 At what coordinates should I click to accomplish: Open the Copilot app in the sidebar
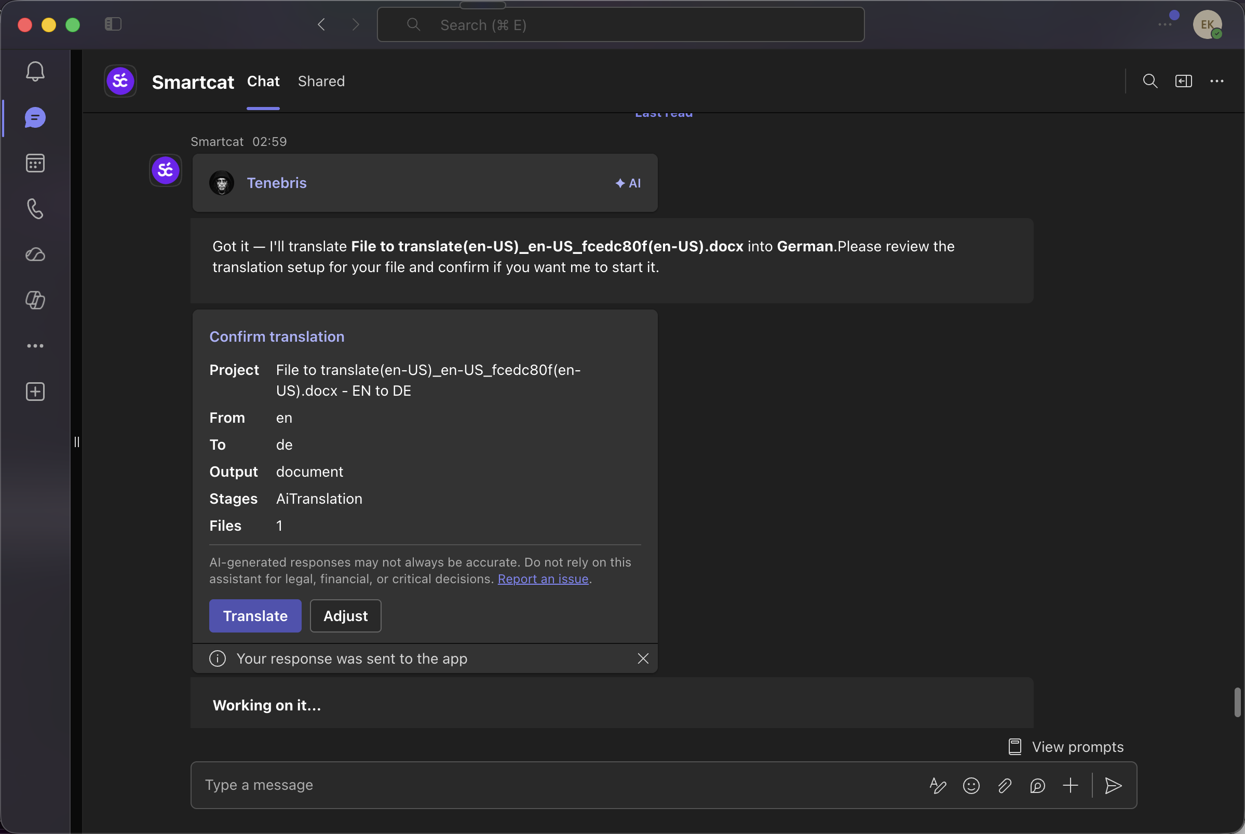[35, 300]
